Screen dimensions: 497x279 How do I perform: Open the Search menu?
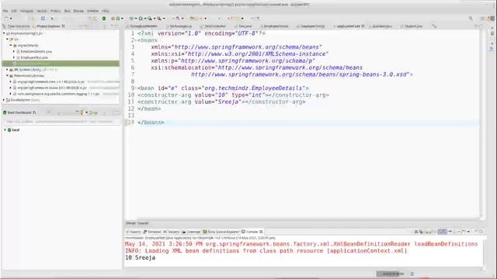click(42, 11)
